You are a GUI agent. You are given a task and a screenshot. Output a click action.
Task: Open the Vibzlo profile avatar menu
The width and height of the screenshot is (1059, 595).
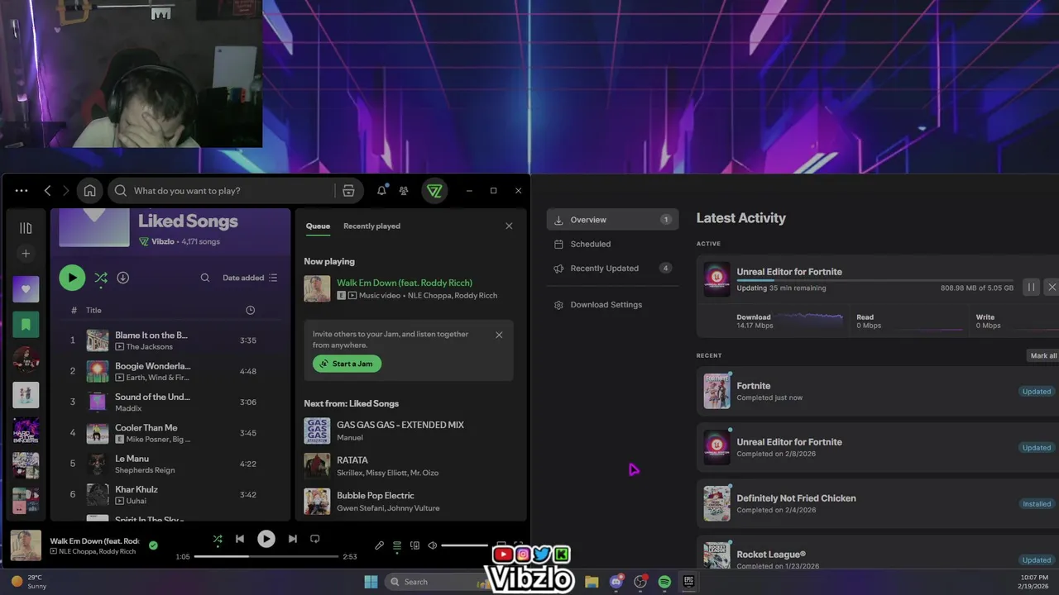[434, 191]
